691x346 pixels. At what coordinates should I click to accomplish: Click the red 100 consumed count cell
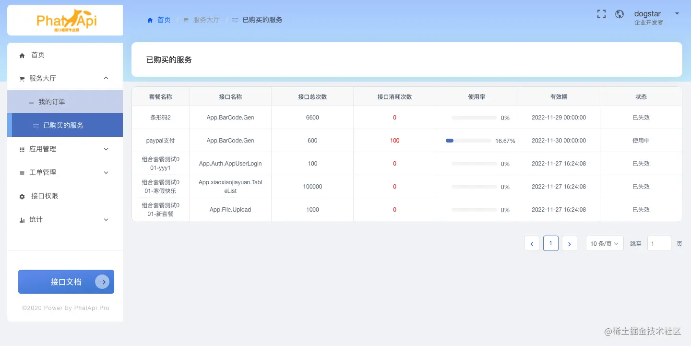[394, 141]
